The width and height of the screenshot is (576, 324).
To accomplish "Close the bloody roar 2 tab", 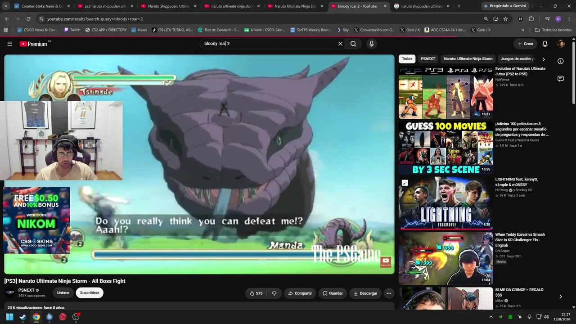I will 385,6.
